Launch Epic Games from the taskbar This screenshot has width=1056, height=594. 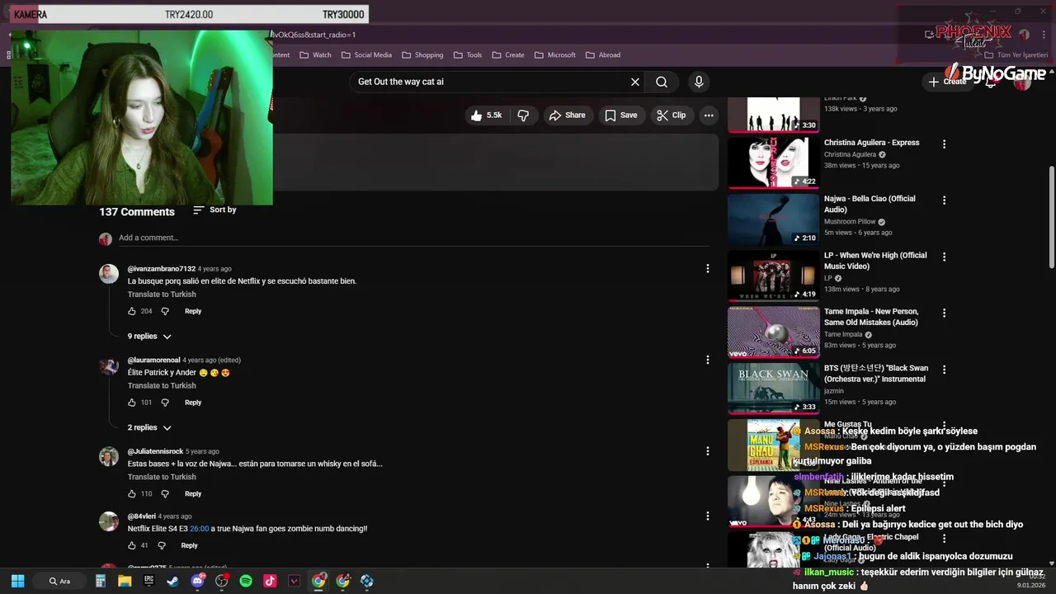148,581
